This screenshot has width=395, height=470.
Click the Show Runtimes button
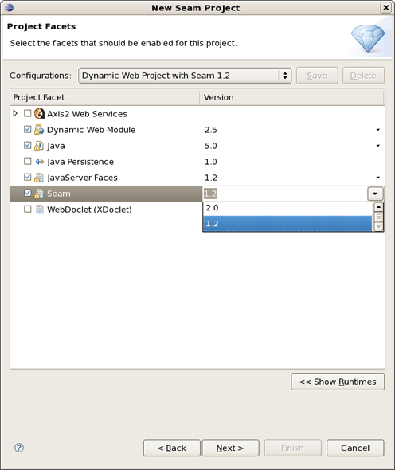point(338,382)
